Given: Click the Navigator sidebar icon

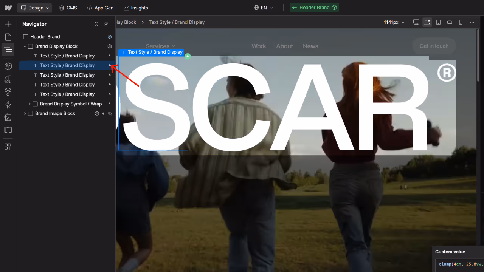Looking at the screenshot, I should pyautogui.click(x=8, y=50).
